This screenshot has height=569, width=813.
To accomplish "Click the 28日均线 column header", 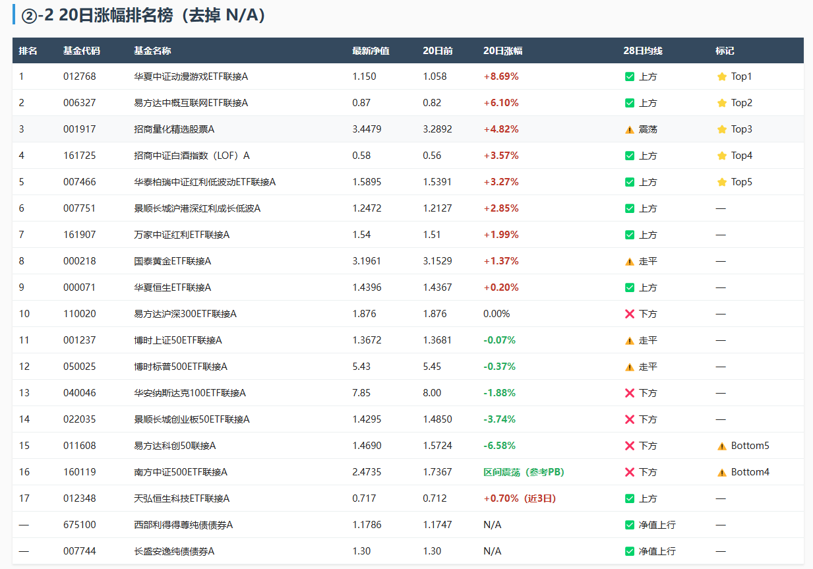I will 643,51.
